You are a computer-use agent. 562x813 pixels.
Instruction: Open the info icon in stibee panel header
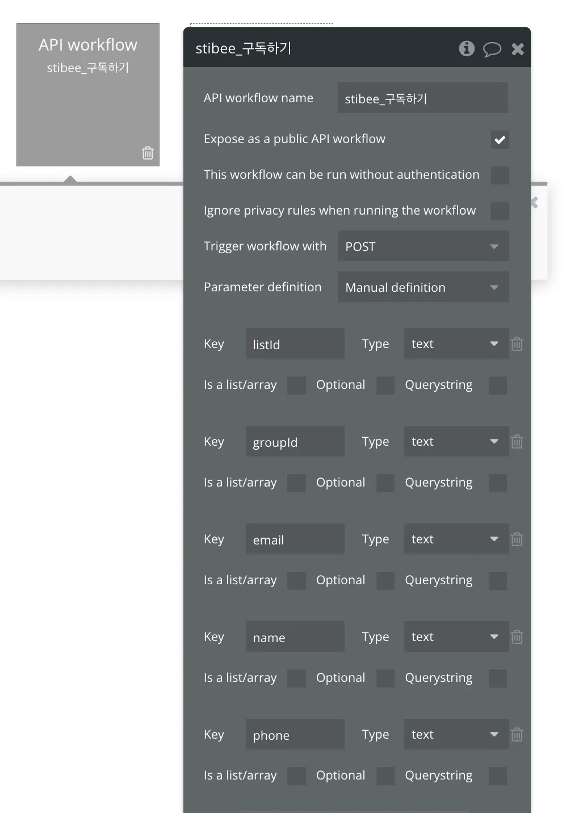click(467, 49)
